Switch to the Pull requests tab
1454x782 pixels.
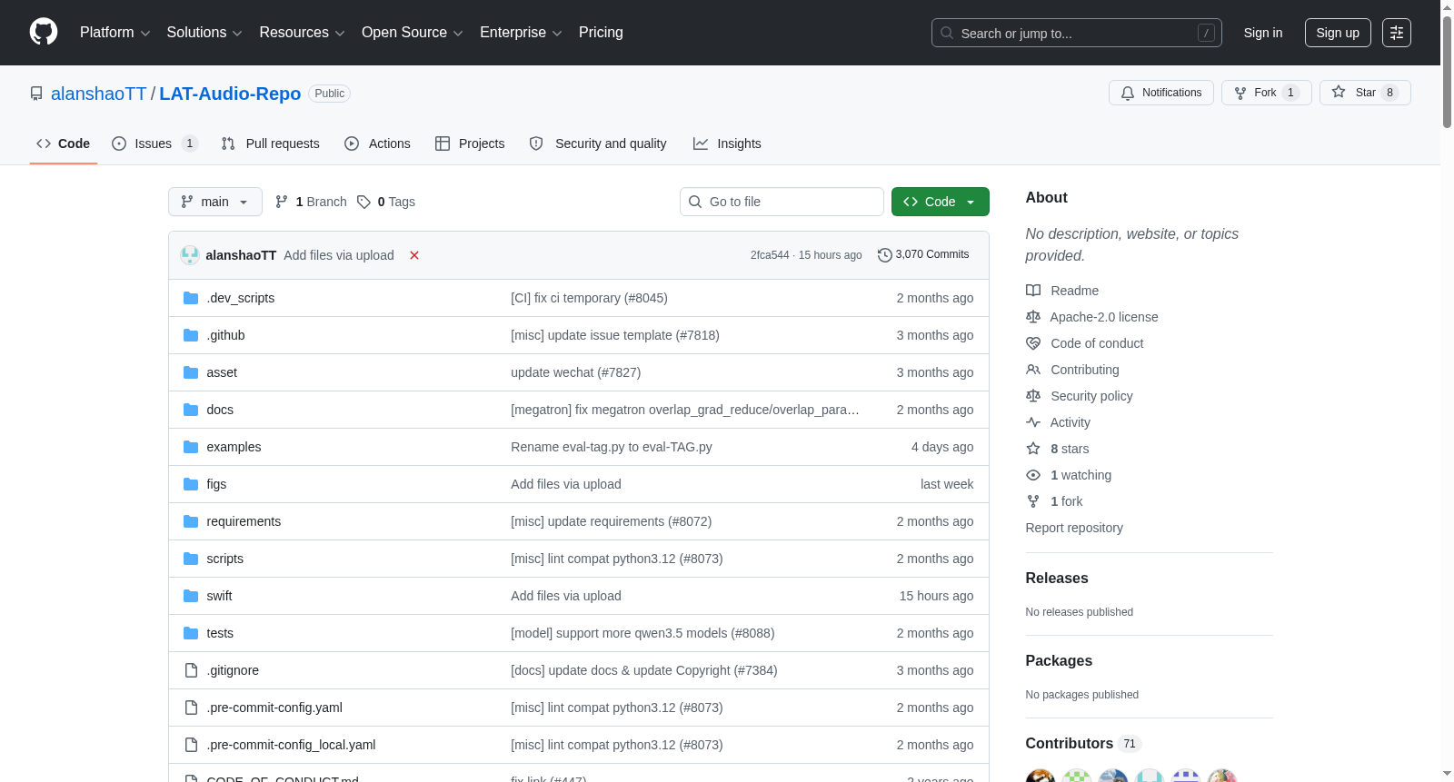coord(271,144)
